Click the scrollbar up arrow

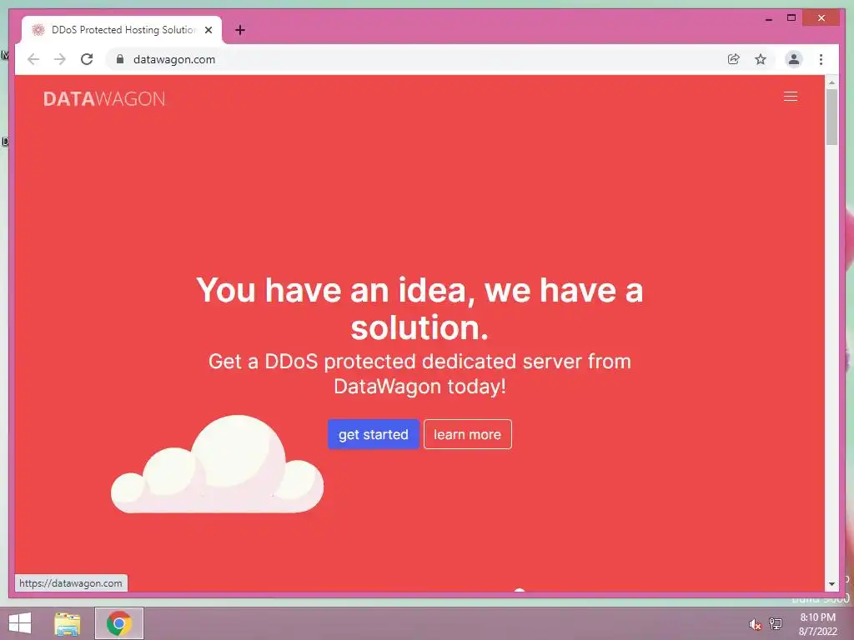coord(831,82)
